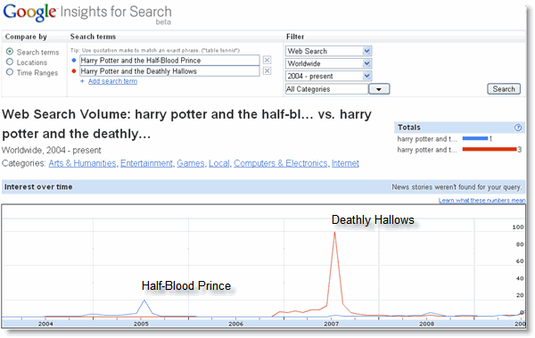Click the Half-Blood Prince peak on the chart
Image resolution: width=535 pixels, height=338 pixels.
point(144,301)
